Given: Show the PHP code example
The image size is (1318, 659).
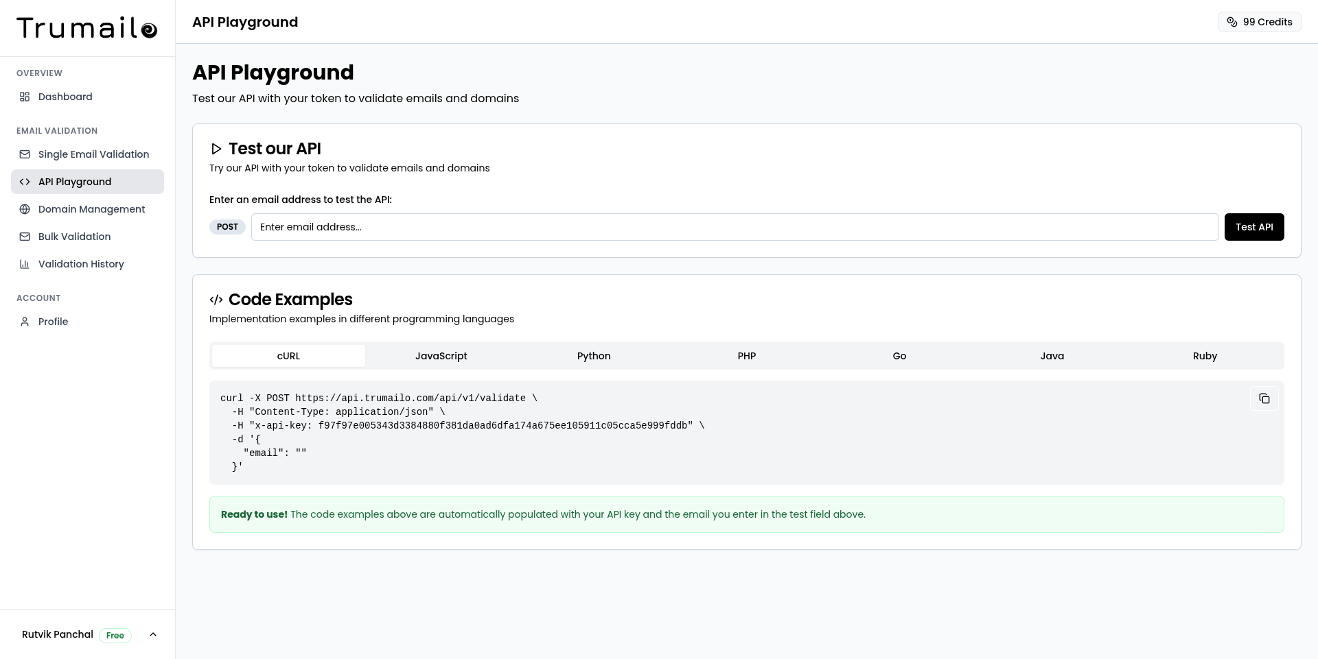Looking at the screenshot, I should click(x=747, y=356).
